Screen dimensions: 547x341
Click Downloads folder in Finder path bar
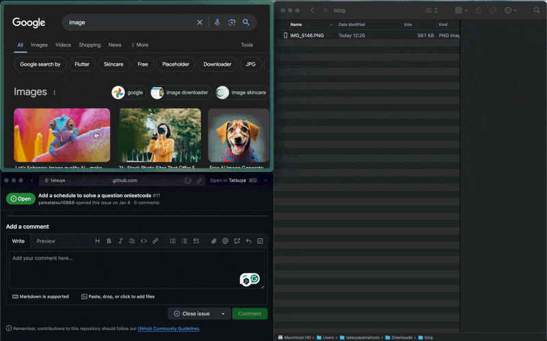(x=399, y=338)
